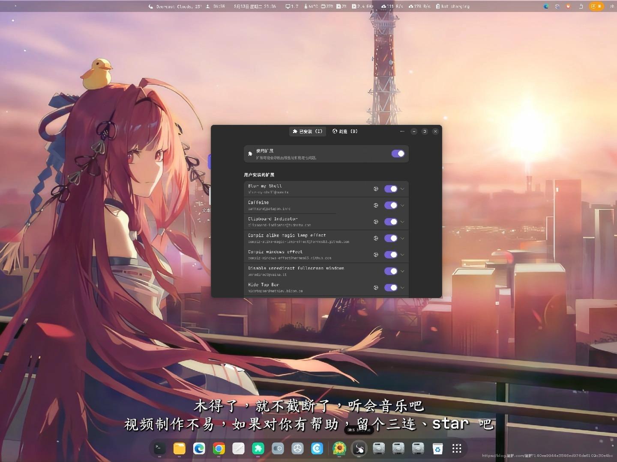Image resolution: width=617 pixels, height=462 pixels.
Task: Expand Compiz alike magic lamp effect row
Action: [402, 238]
